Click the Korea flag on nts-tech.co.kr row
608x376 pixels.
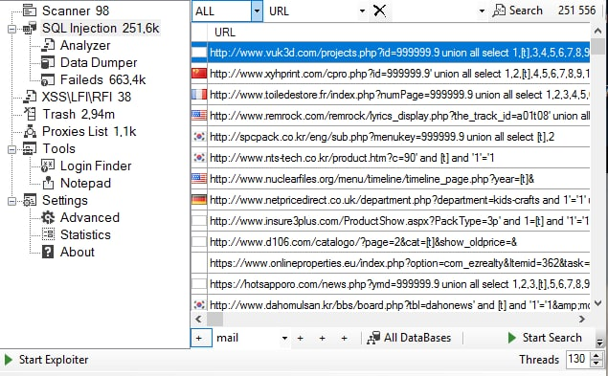199,157
